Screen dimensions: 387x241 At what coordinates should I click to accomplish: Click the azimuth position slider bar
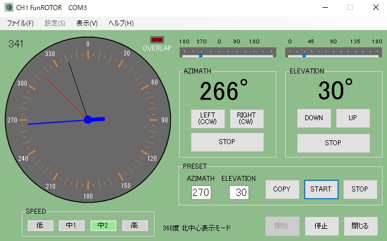[x=227, y=55]
